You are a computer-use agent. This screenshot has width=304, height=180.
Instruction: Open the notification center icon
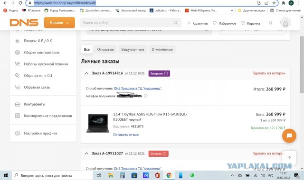coord(296,175)
